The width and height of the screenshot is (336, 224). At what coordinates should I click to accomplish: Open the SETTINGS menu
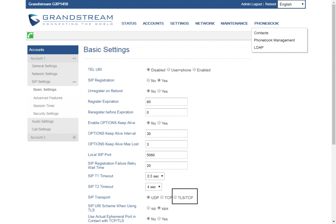(x=179, y=23)
